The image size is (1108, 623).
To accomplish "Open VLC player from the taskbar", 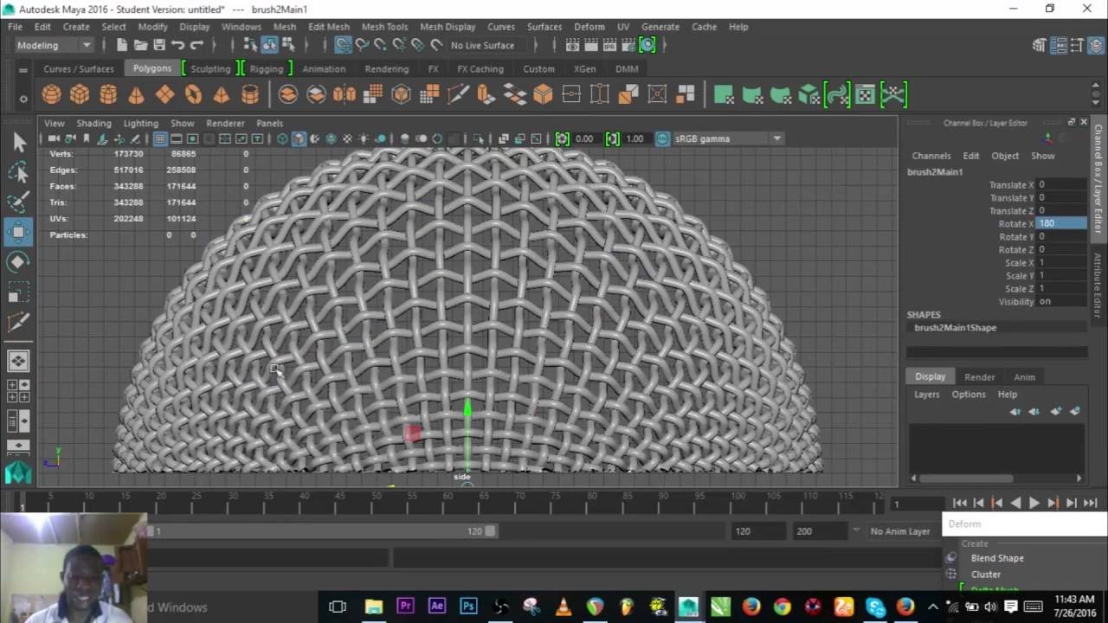I will pyautogui.click(x=564, y=607).
